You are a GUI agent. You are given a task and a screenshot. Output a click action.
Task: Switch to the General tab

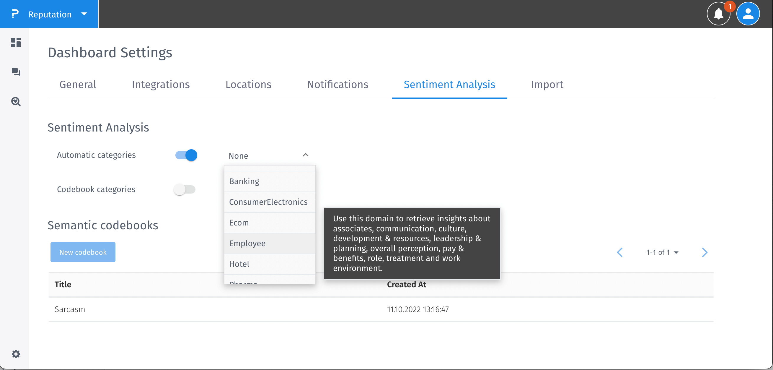[77, 85]
